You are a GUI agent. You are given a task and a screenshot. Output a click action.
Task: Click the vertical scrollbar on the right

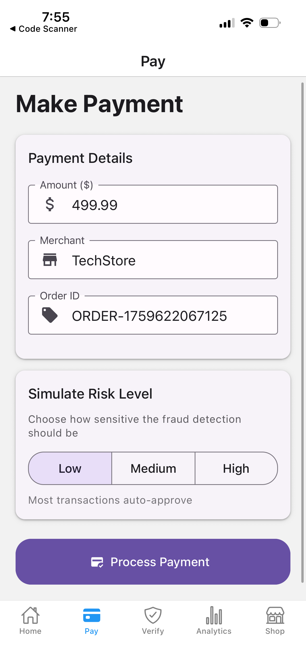302,332
